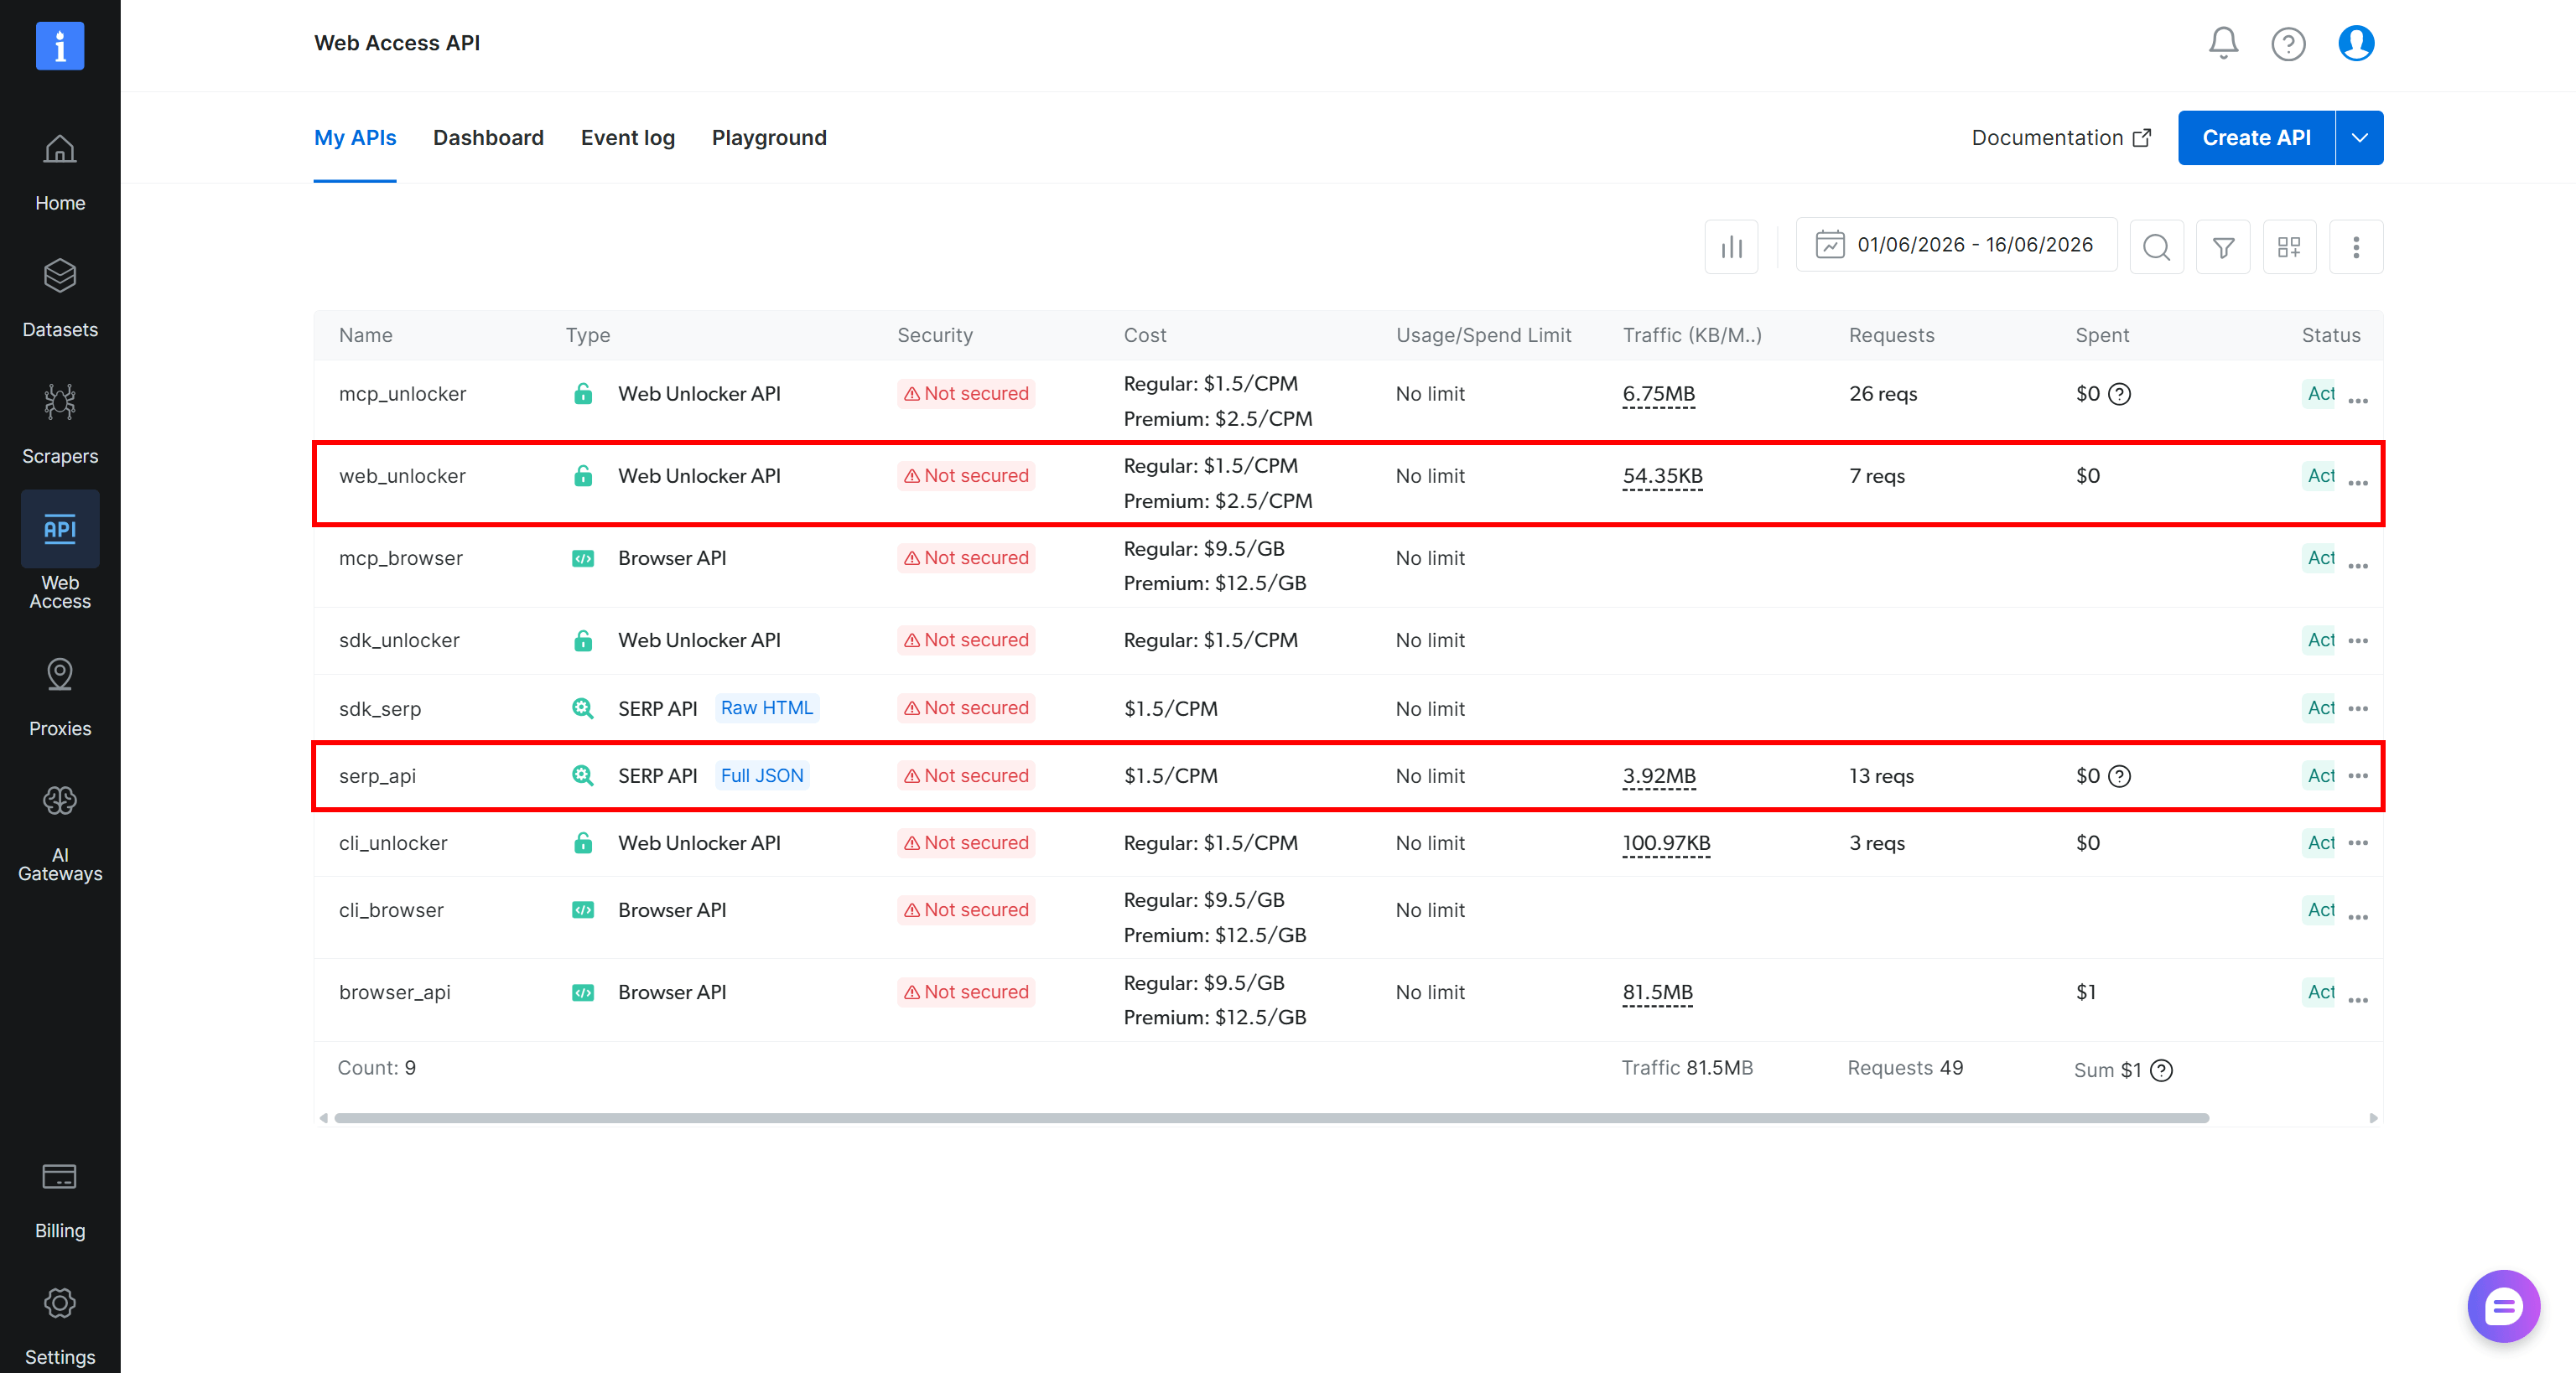Open mcp_unlocker API name

click(402, 394)
